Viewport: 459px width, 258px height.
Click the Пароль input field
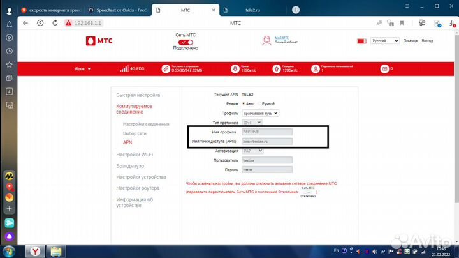pos(267,169)
